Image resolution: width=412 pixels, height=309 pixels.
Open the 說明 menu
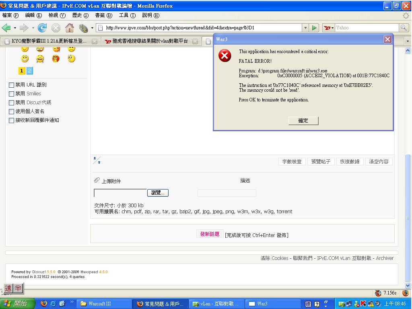point(151,15)
